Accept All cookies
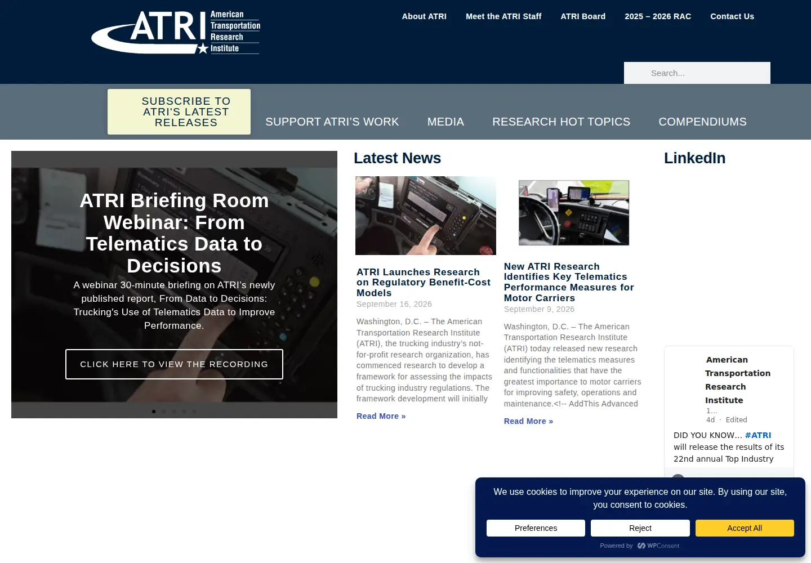The image size is (811, 563). coord(745,528)
